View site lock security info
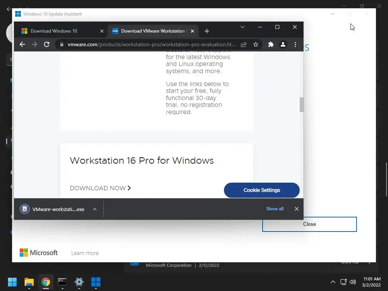Image resolution: width=388 pixels, height=291 pixels. tap(62, 44)
